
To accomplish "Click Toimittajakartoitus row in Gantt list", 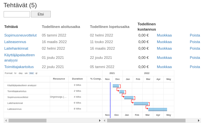I will tap(17, 91).
